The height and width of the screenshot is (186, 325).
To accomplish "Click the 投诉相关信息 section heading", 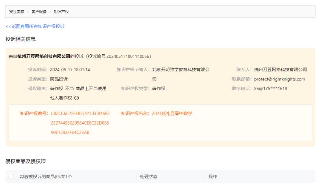I will point(20,39).
